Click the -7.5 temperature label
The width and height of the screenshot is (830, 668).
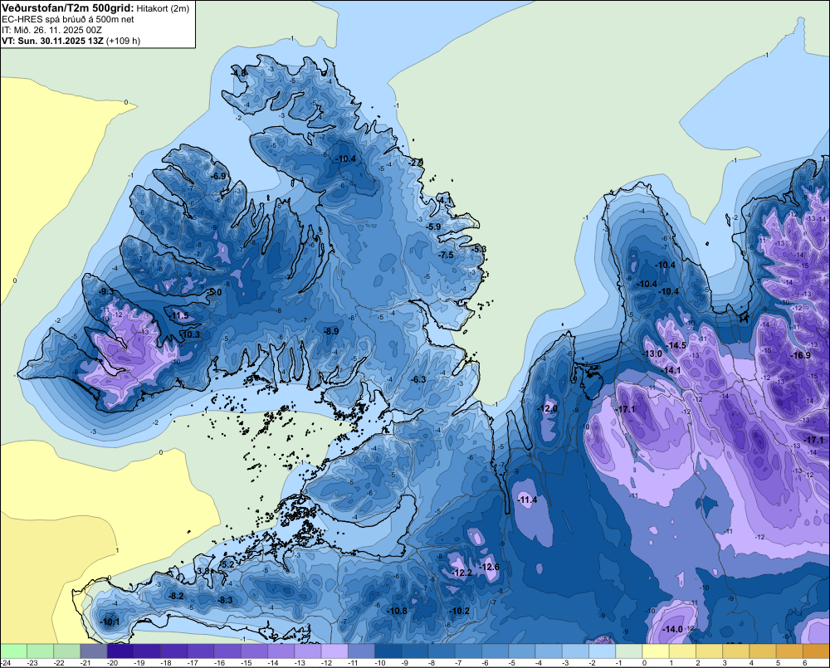(447, 255)
